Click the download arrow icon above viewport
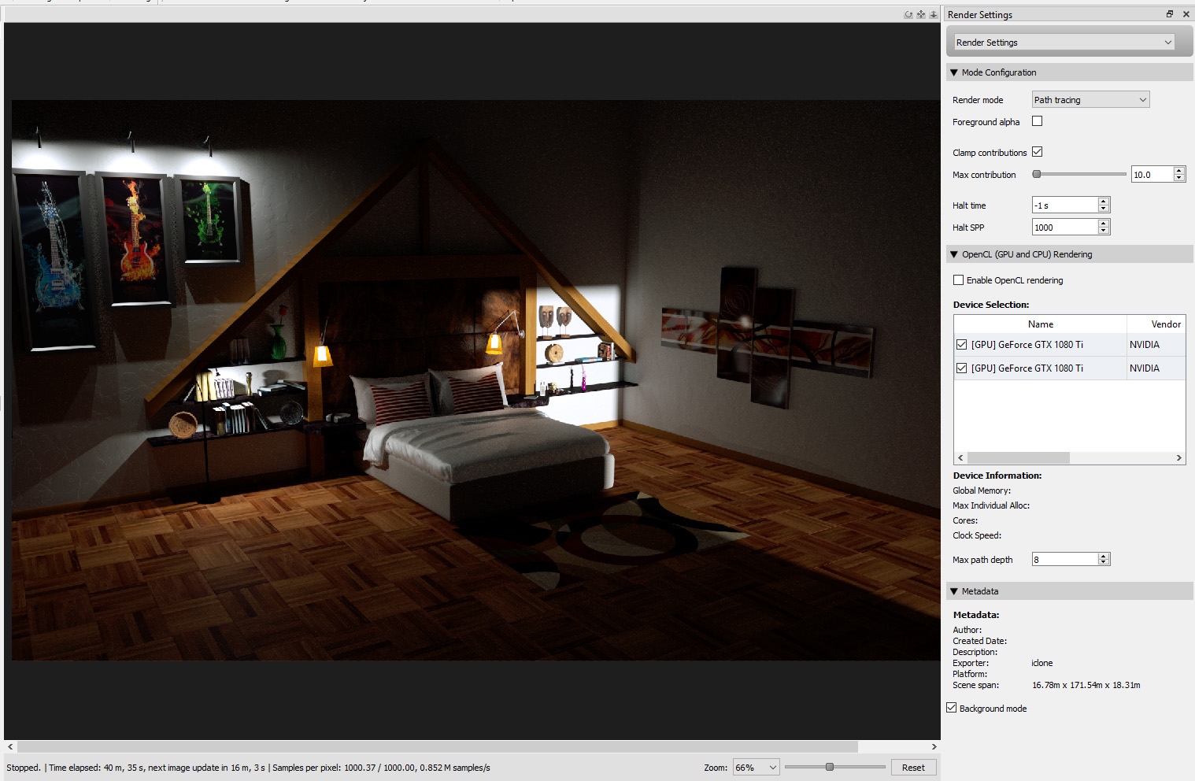1195x781 pixels. [934, 15]
